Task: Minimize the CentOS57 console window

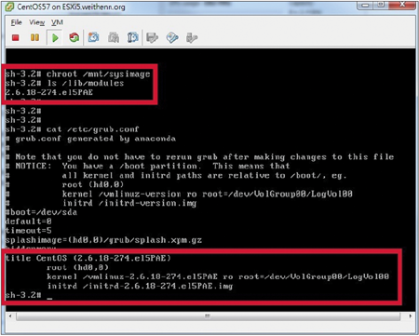Action: click(366, 5)
